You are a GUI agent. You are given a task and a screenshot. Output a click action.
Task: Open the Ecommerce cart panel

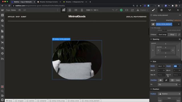(x=2, y=42)
